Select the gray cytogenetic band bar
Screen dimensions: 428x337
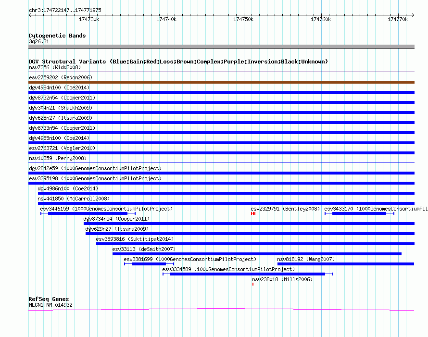[221, 47]
